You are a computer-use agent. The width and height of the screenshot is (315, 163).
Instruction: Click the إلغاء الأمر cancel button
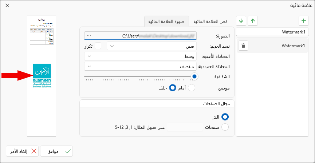(23, 151)
